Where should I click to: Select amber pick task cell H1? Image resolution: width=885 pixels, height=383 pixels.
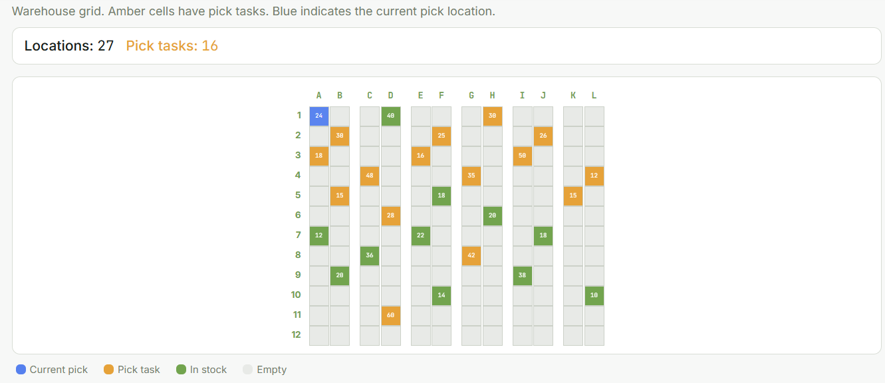(493, 116)
